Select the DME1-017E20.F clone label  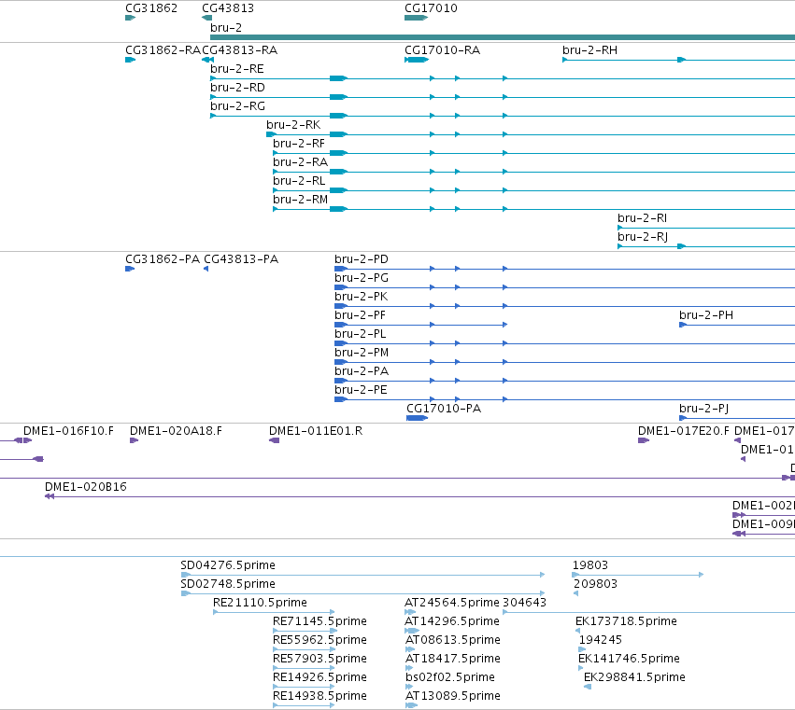tap(684, 431)
